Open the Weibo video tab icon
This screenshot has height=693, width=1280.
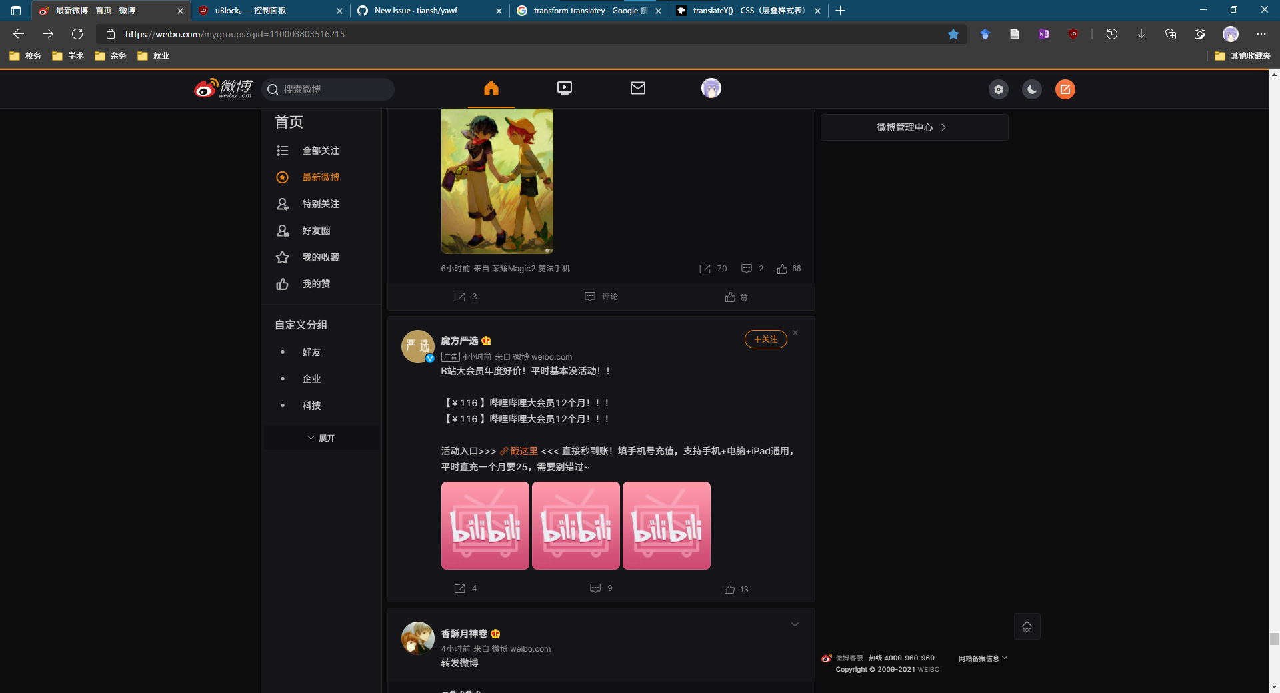(x=565, y=88)
